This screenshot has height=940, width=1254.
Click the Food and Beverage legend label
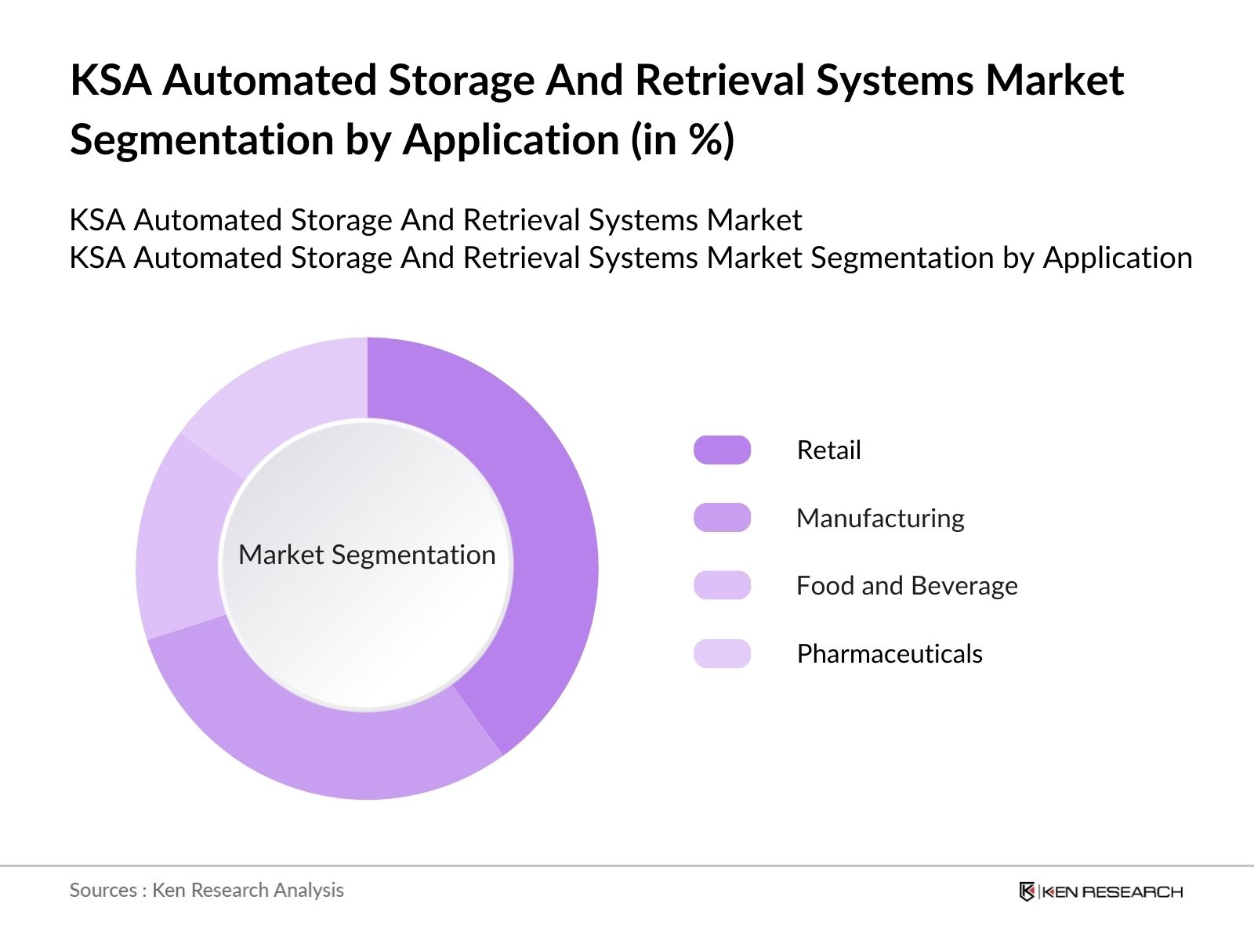[x=906, y=585]
